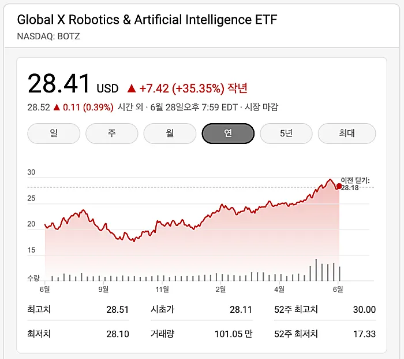Click the 52주 최저치 value 17.33
Image resolution: width=404 pixels, height=359 pixels.
(364, 334)
